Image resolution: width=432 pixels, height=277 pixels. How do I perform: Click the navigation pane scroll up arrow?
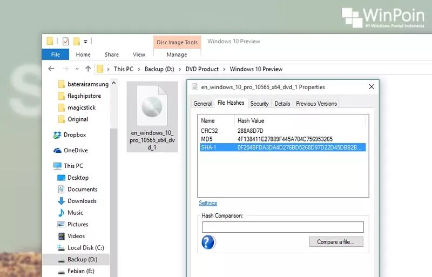pos(114,83)
